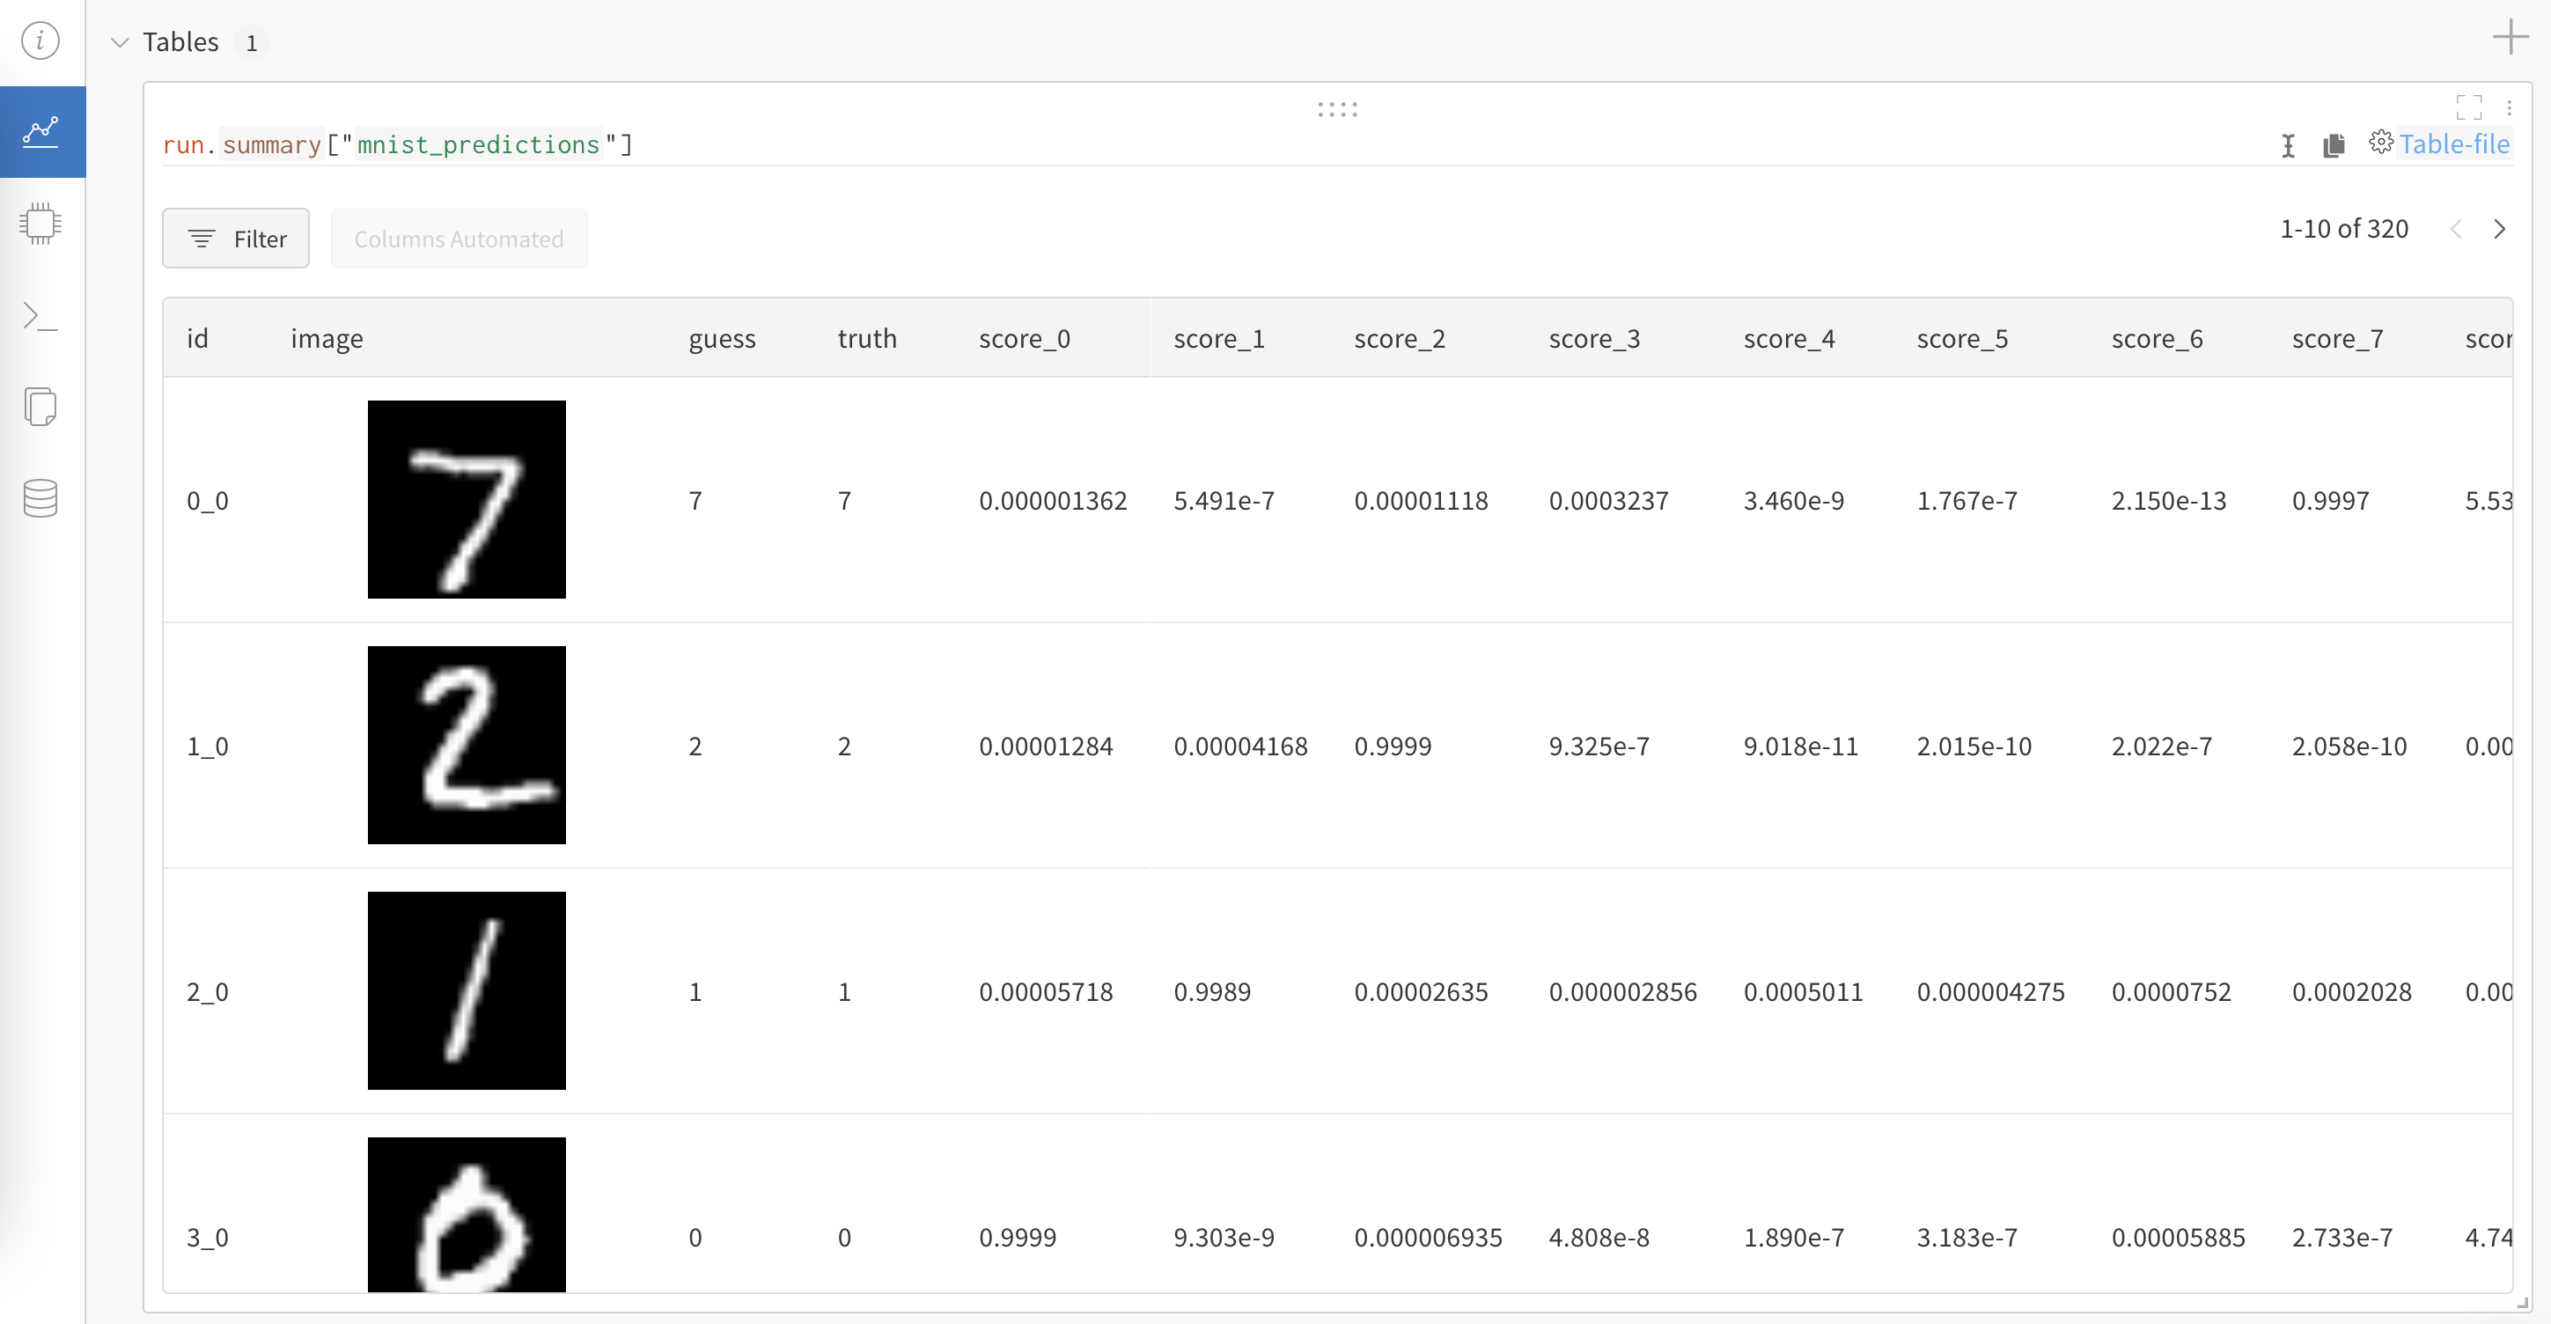Viewport: 2551px width, 1324px height.
Task: Click the Filter button
Action: tap(236, 239)
